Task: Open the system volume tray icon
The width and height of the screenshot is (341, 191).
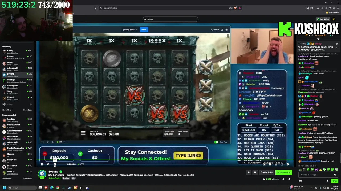Action: [328, 188]
